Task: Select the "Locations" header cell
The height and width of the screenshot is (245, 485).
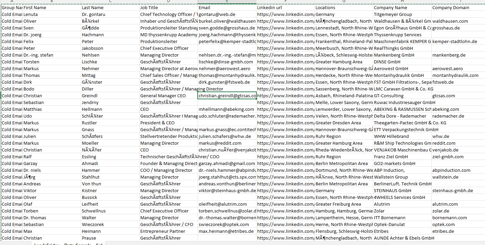Action: [x=344, y=7]
